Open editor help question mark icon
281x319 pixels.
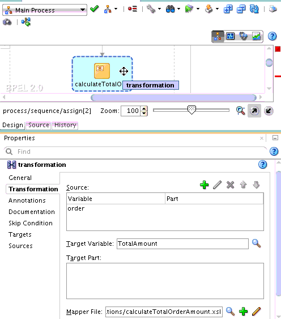tap(272, 36)
